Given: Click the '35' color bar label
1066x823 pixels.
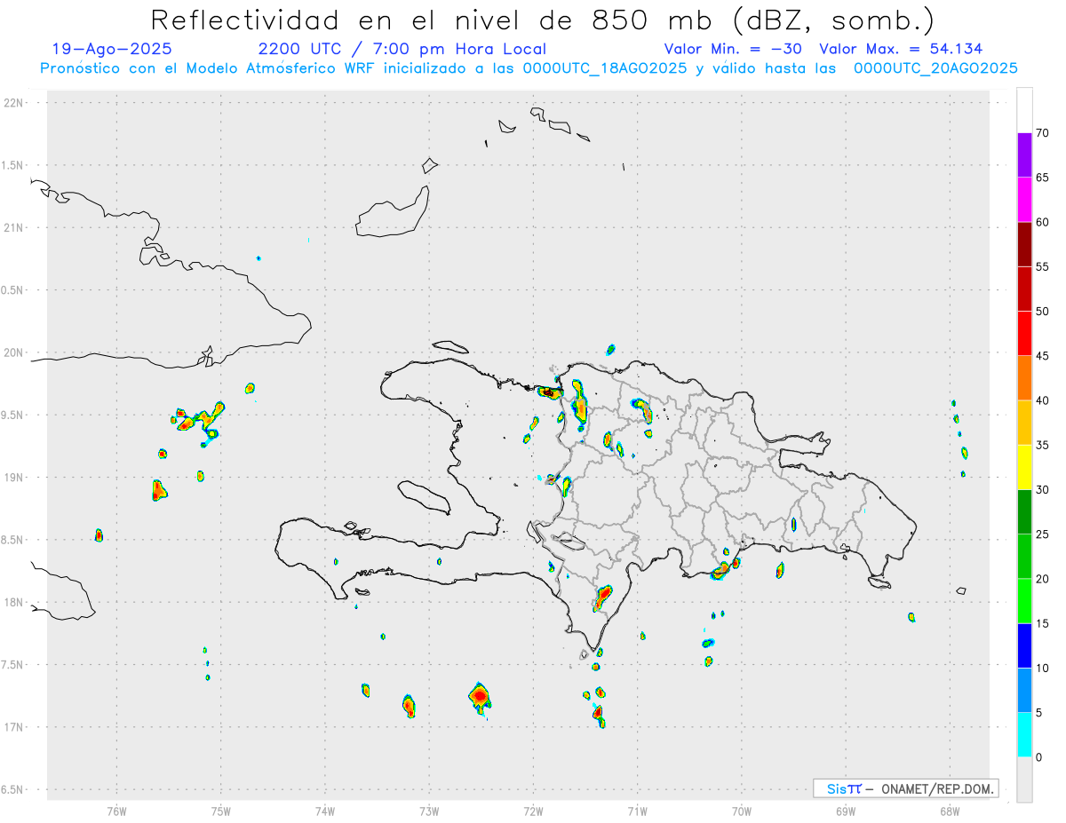Looking at the screenshot, I should click(x=1043, y=445).
